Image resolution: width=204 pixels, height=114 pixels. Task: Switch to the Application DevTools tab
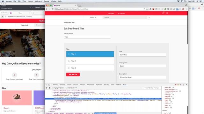[99, 85]
